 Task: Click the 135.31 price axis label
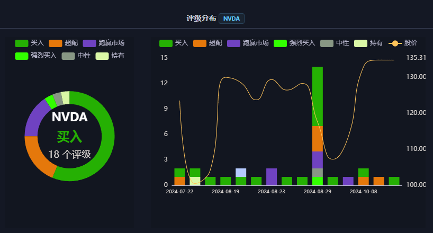(416, 58)
